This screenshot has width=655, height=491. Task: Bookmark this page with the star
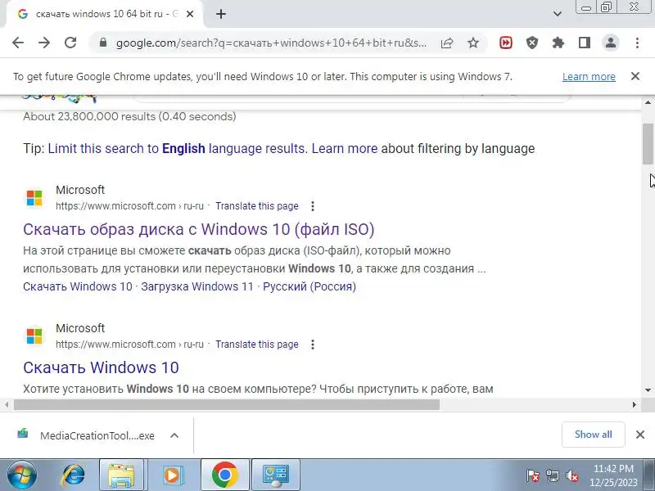click(x=473, y=43)
